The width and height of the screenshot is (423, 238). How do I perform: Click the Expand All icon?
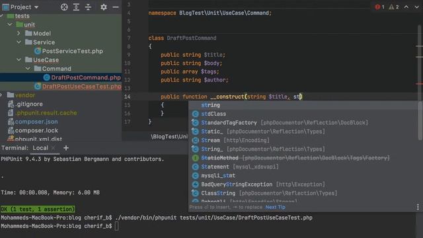point(76,7)
